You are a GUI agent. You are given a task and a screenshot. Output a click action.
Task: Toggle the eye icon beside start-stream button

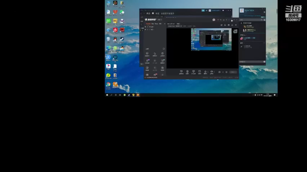point(219,72)
